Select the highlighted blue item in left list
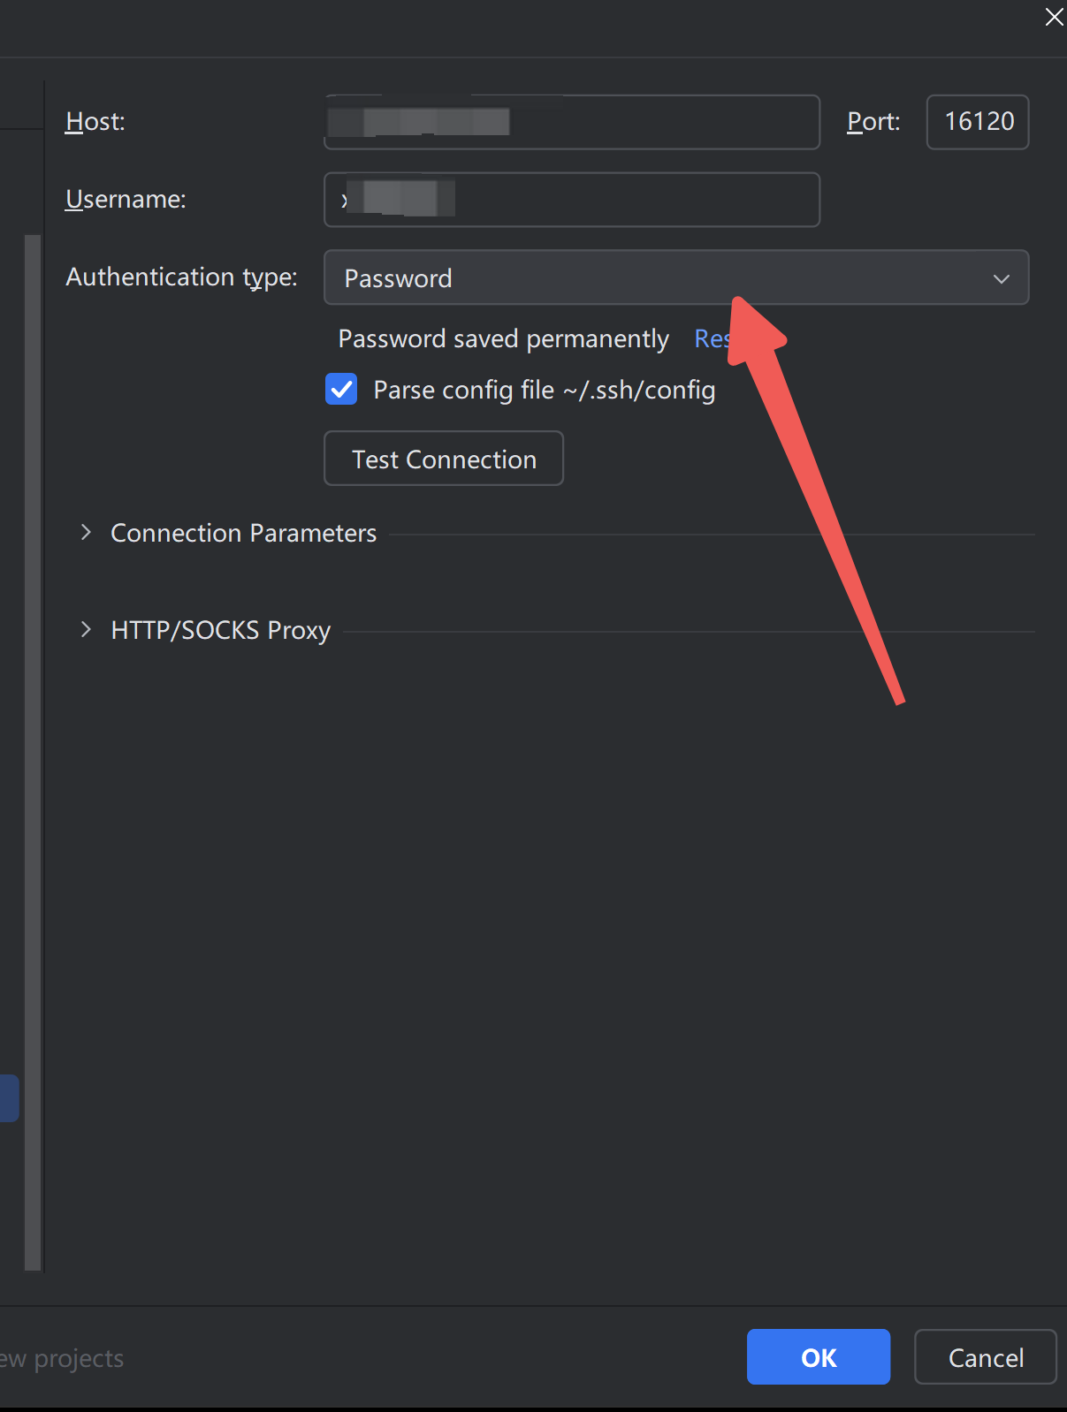Viewport: 1067px width, 1412px height. (x=9, y=1098)
